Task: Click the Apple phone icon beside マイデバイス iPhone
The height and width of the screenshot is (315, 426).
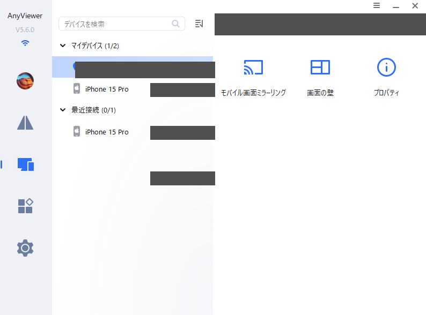Action: tap(77, 88)
